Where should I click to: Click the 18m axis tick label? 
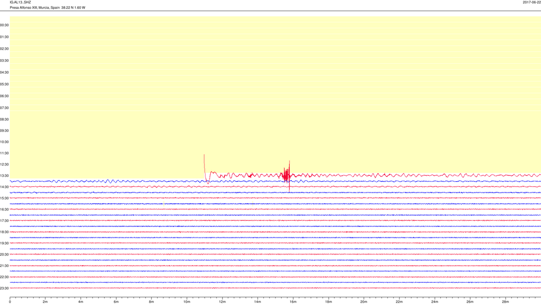pyautogui.click(x=329, y=302)
